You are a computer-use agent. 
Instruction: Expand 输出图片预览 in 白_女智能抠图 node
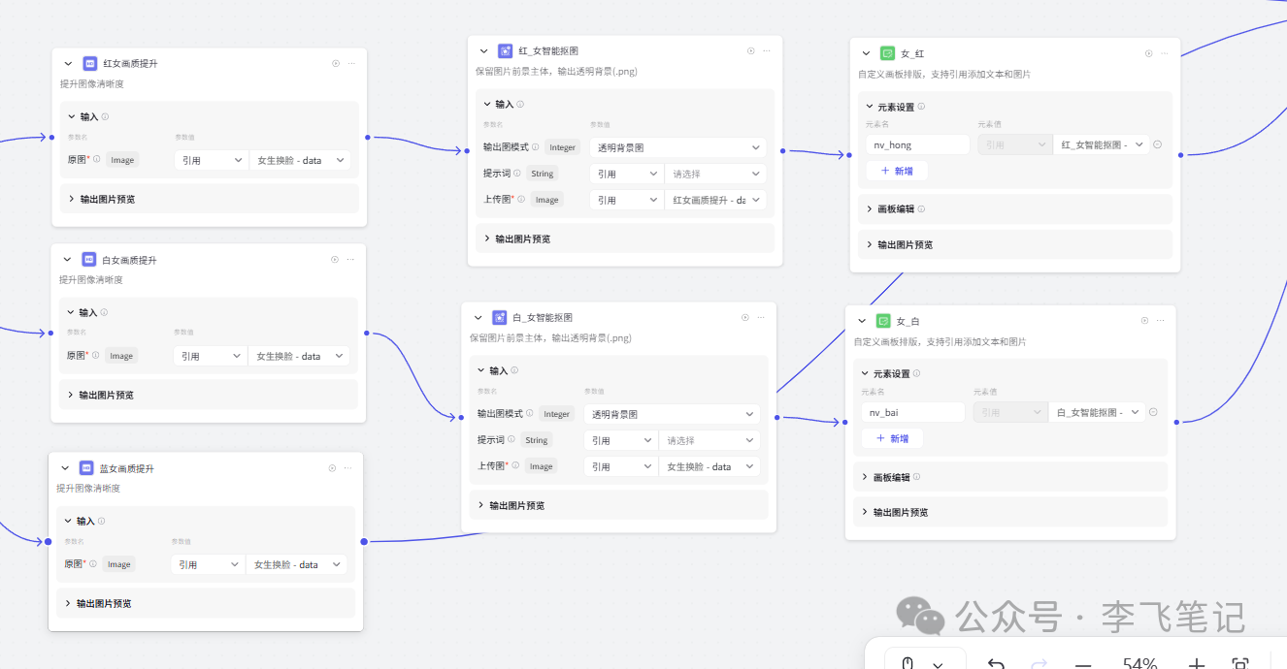(x=480, y=505)
